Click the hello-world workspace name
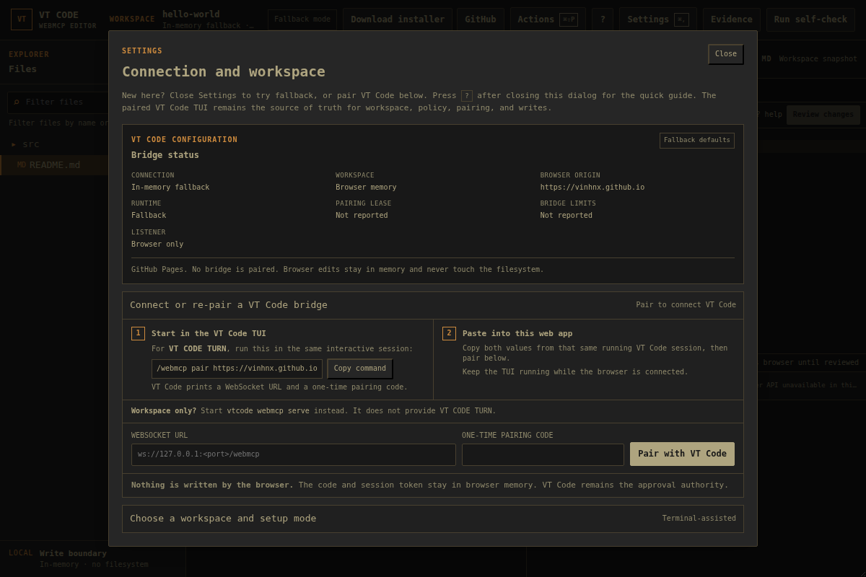Screen dimensions: 866x577 coord(191,14)
